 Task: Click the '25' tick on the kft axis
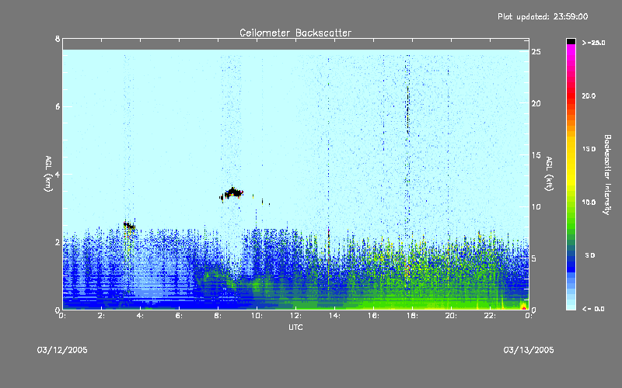(x=536, y=52)
